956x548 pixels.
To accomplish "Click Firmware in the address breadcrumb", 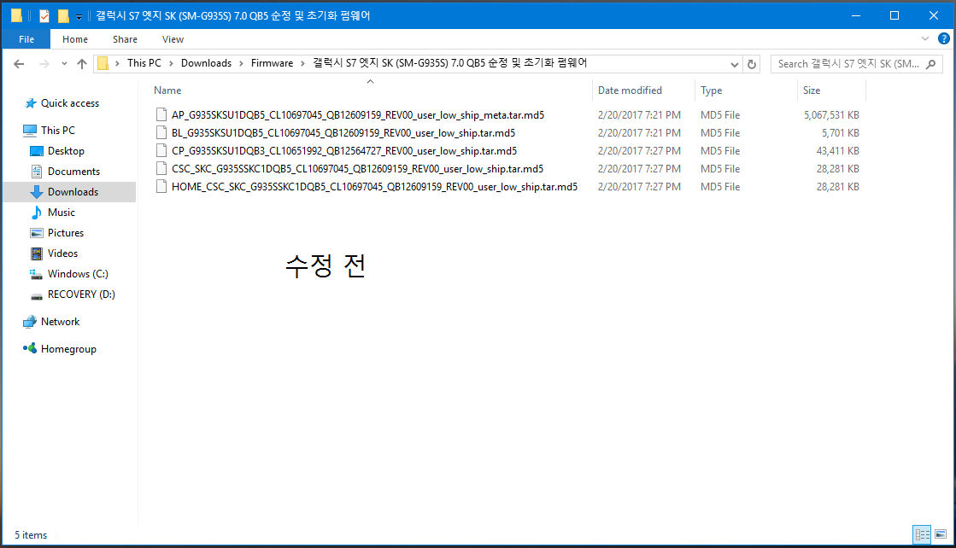I will point(272,63).
